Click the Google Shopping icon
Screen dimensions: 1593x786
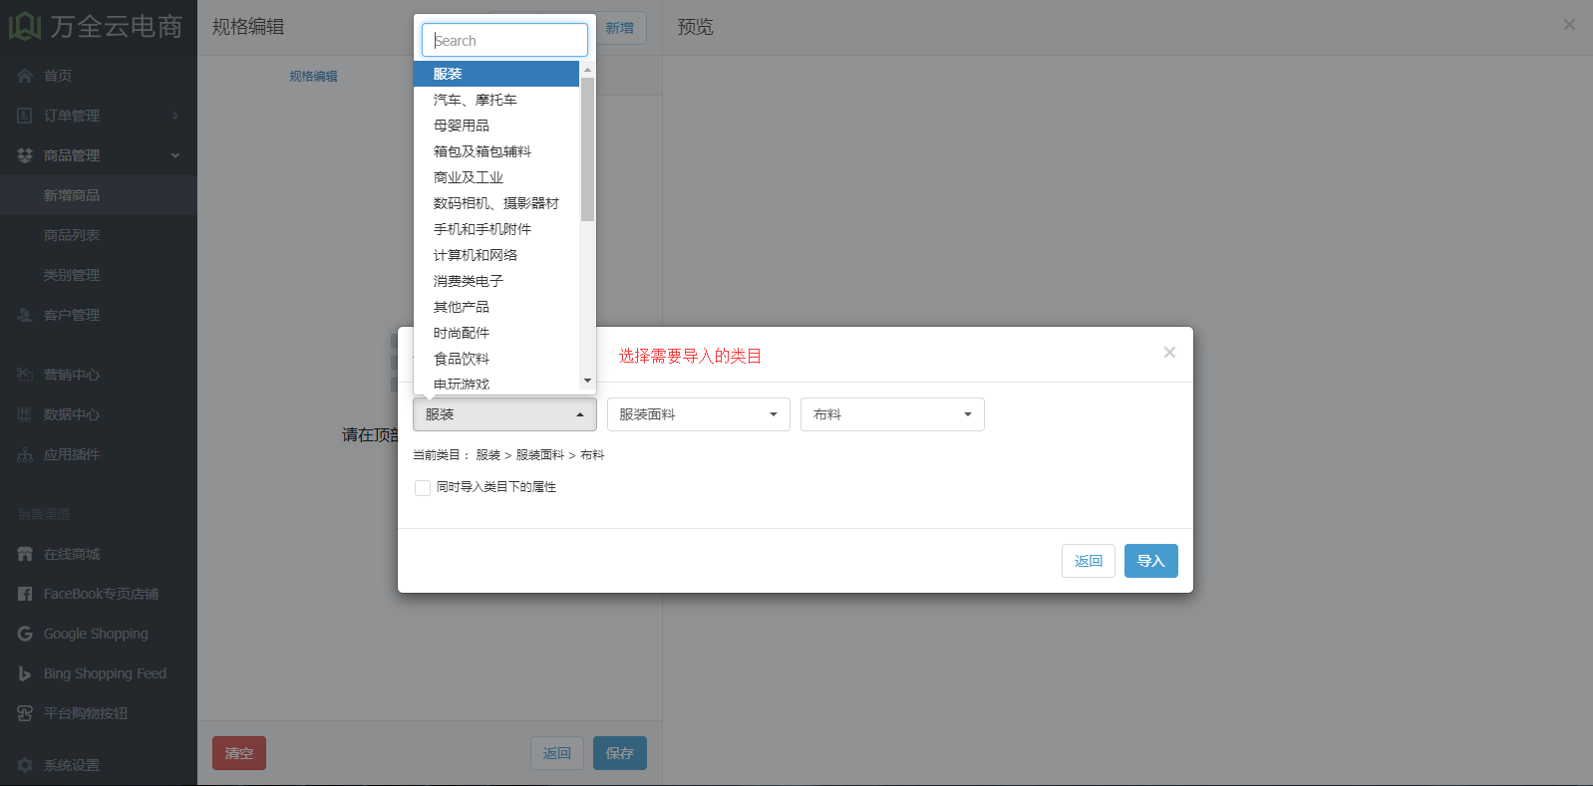click(x=25, y=634)
